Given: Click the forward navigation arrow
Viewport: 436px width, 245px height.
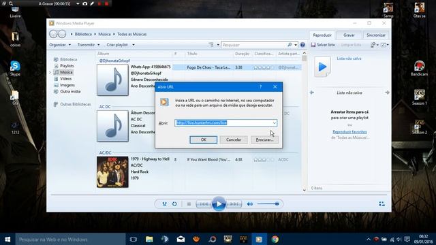Looking at the screenshot, I should tap(62, 34).
